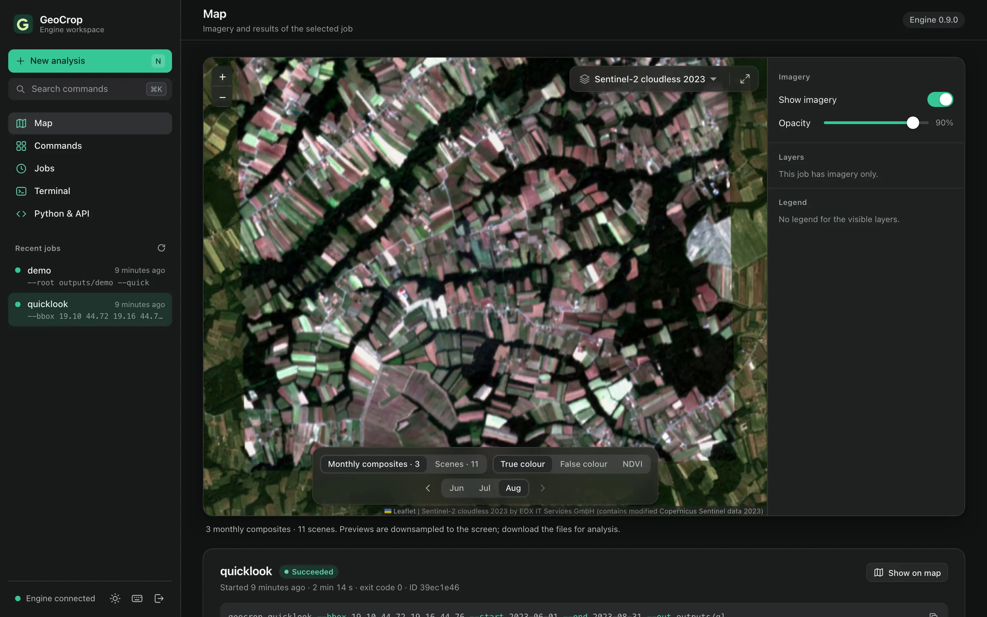Click the Show on map button
Image resolution: width=987 pixels, height=617 pixels.
click(907, 572)
